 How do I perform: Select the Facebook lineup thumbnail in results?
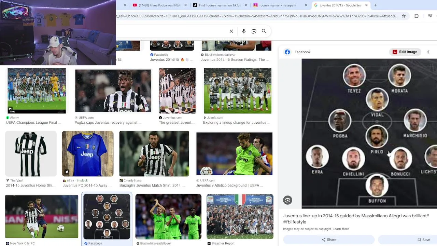tap(107, 217)
